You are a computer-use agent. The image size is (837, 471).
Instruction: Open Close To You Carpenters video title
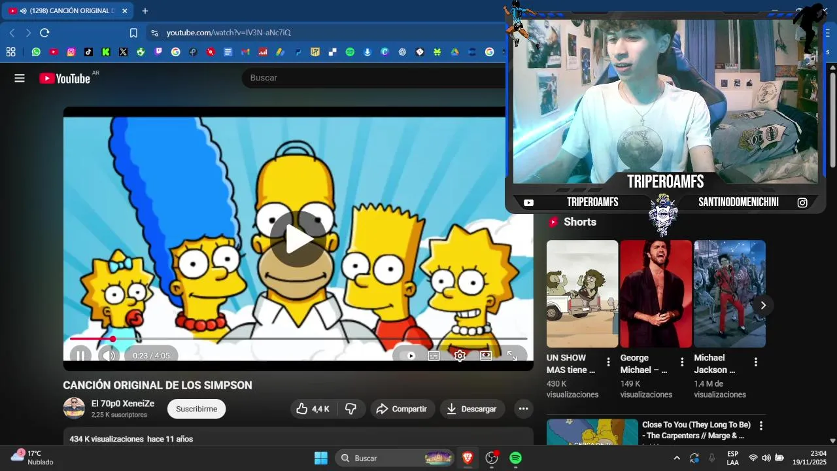pyautogui.click(x=696, y=430)
